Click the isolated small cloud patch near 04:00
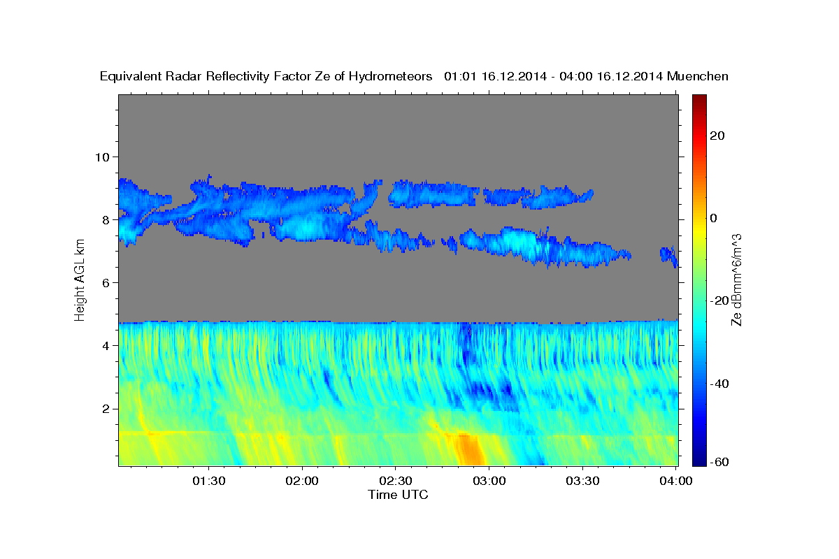This screenshot has height=559, width=839. pos(668,256)
